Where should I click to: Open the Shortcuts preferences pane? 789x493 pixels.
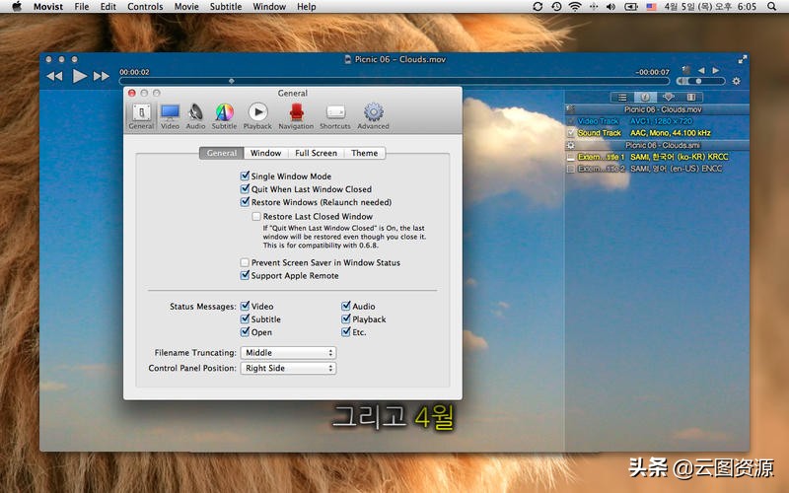pos(335,115)
